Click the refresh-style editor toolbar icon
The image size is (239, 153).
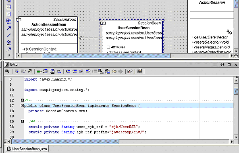tap(30, 71)
